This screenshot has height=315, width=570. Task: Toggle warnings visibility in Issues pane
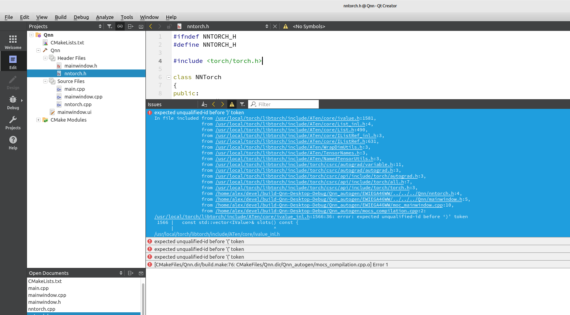(232, 104)
